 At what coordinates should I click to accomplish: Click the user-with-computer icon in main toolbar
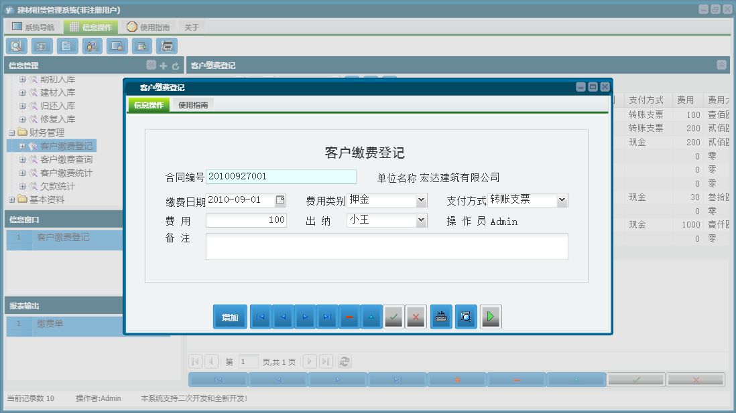[x=92, y=46]
